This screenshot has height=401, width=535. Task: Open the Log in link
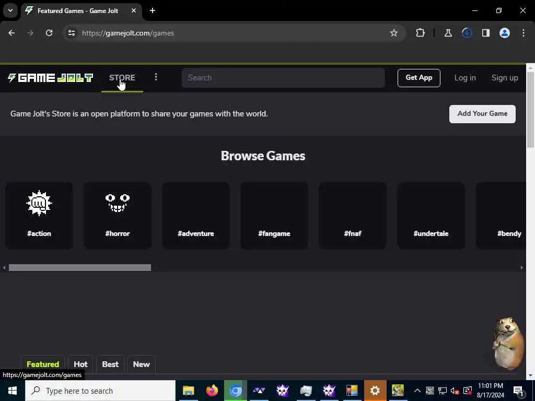[x=464, y=78]
